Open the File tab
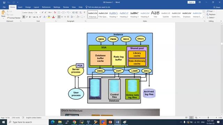 click(4, 7)
